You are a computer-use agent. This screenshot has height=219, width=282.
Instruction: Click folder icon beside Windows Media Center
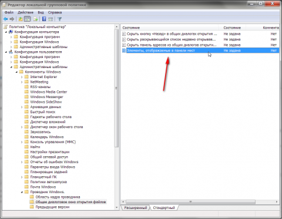[26, 92]
